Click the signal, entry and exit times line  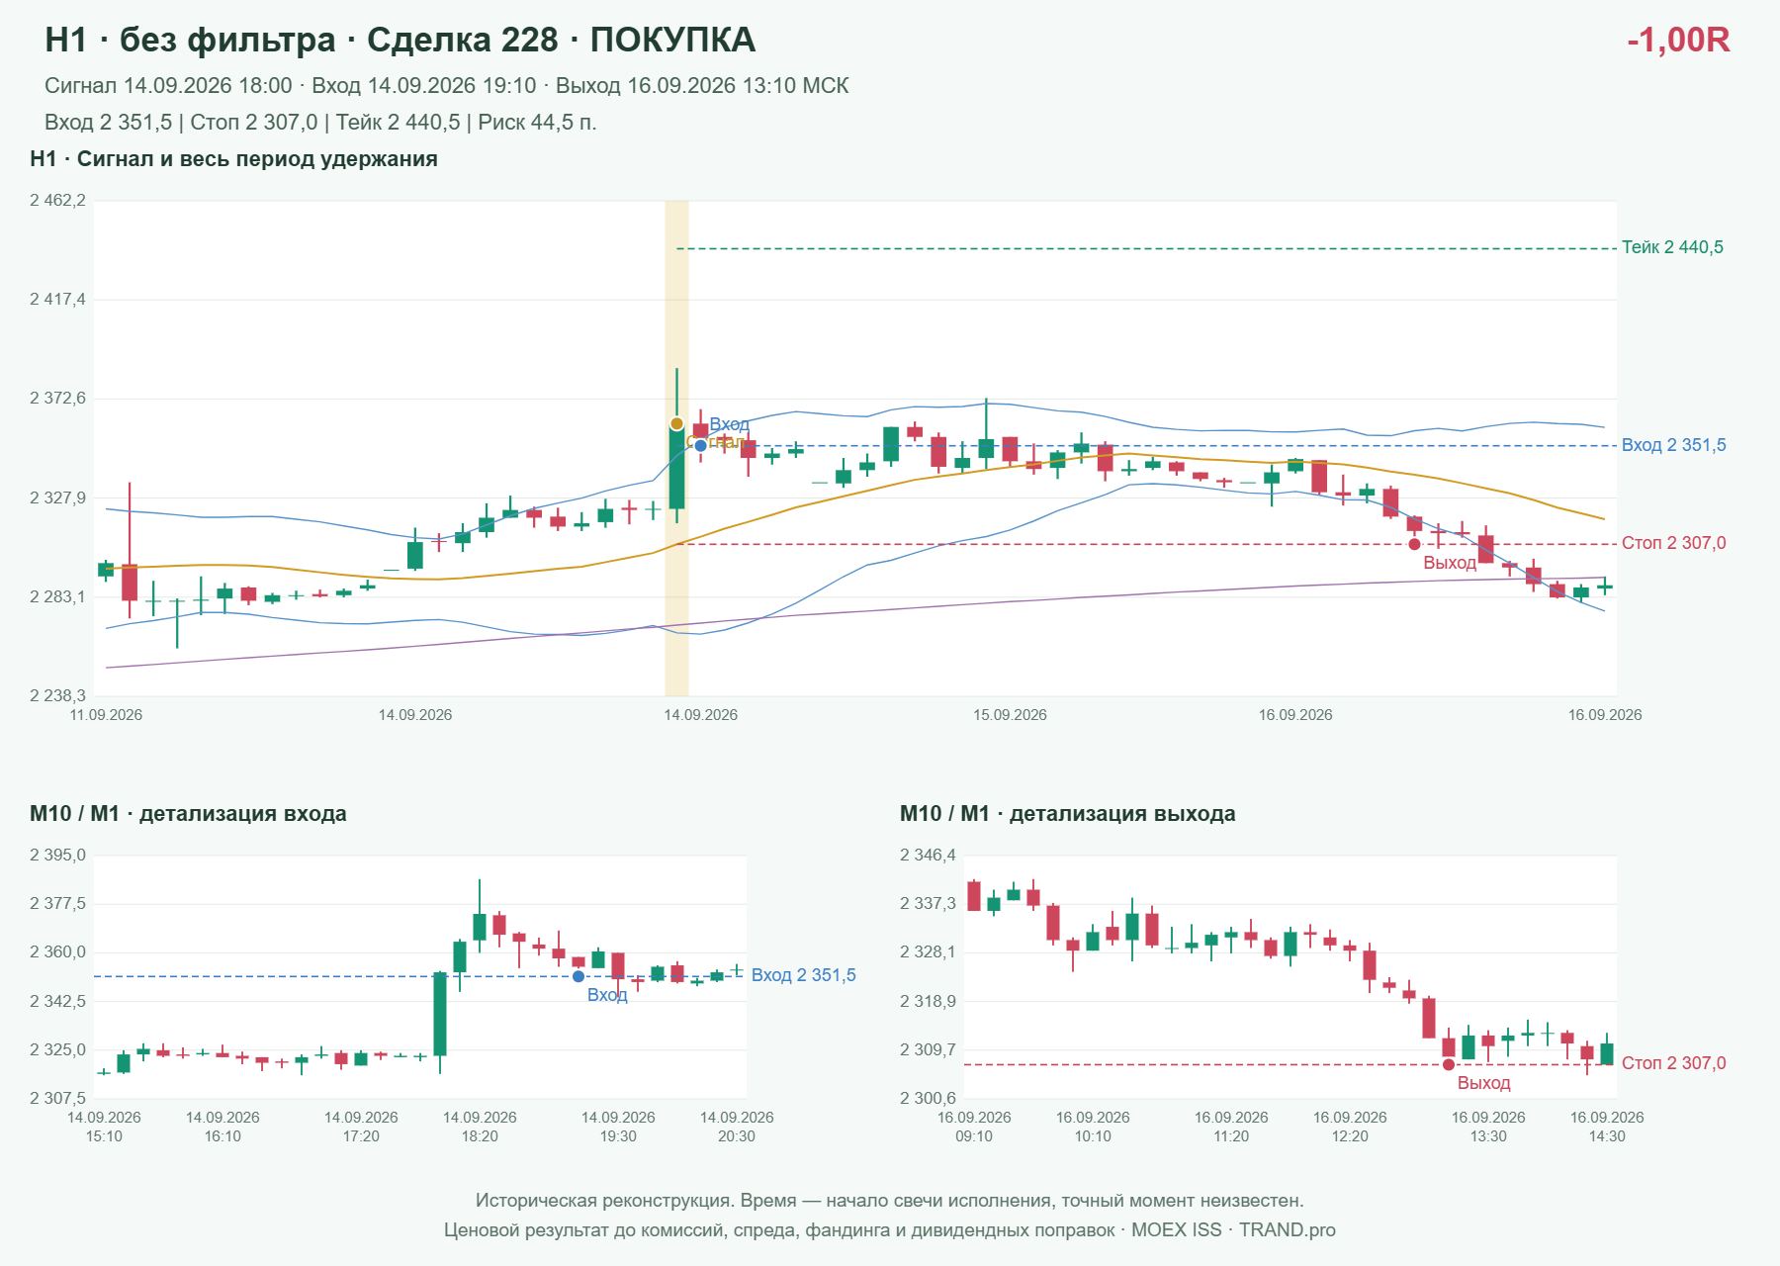pos(447,86)
